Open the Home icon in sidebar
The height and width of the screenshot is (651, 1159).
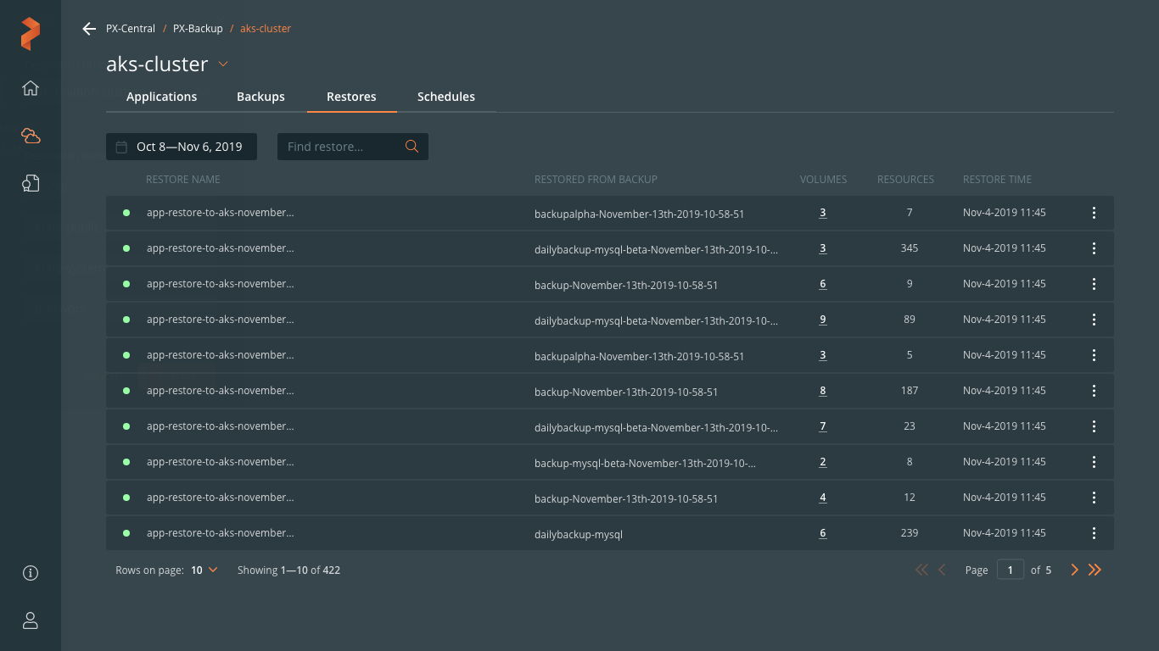[x=31, y=88]
